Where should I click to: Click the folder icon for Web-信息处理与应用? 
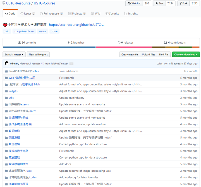coord(6,78)
